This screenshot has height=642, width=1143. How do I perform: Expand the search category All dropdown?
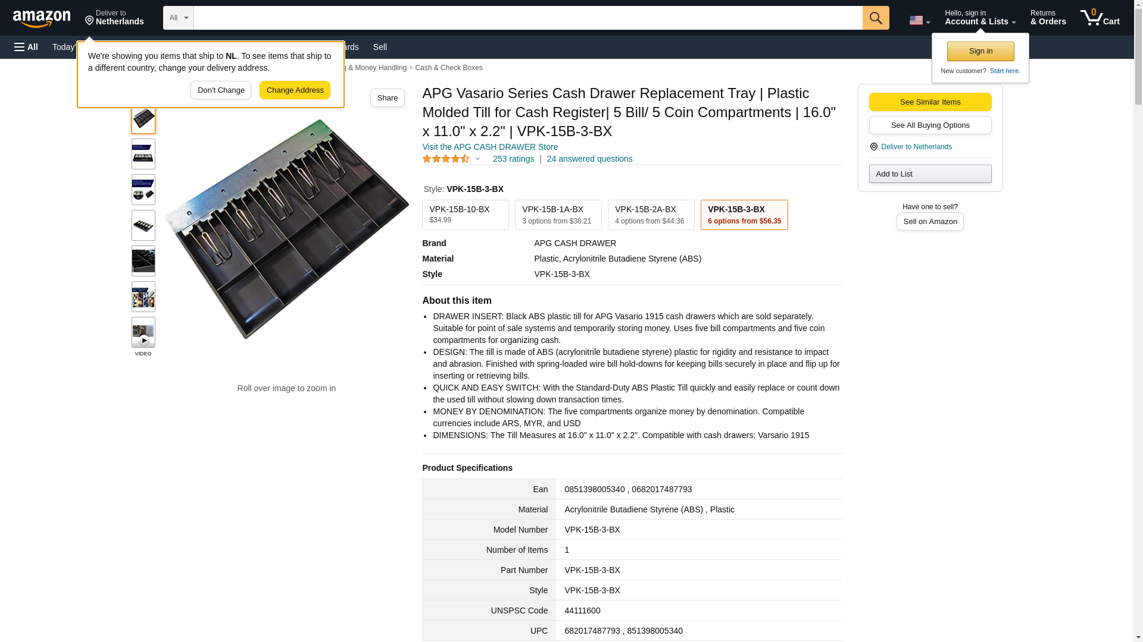(x=178, y=18)
